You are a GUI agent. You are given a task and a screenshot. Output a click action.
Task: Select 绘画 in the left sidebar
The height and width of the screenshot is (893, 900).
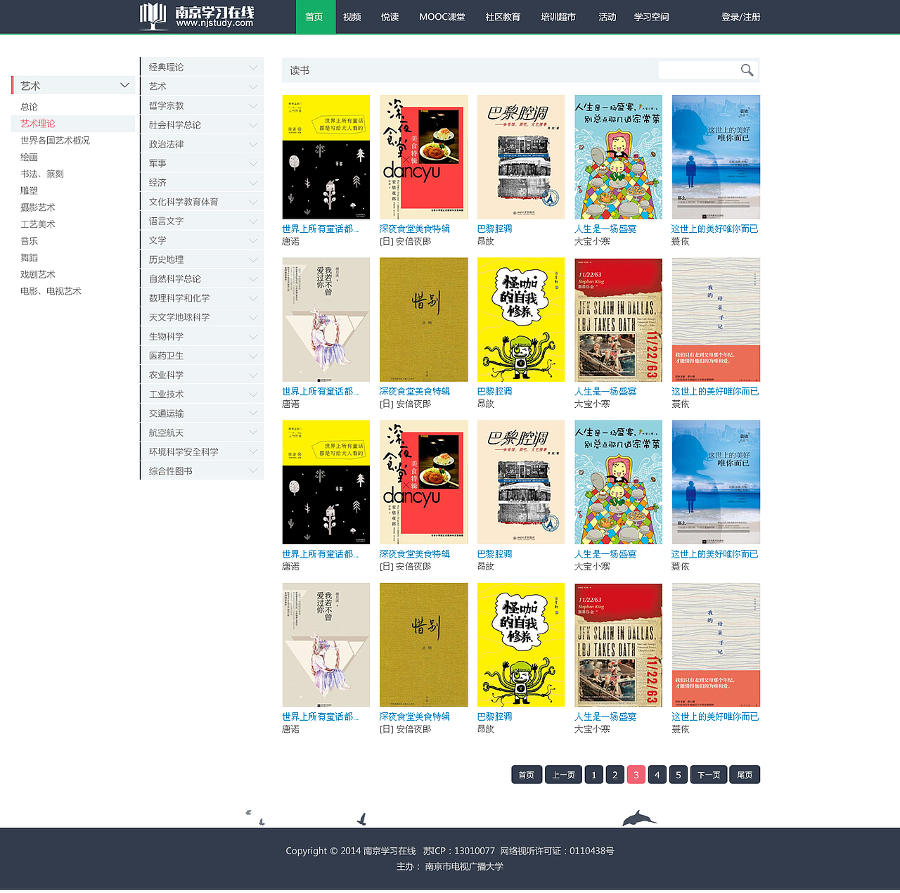pos(29,157)
